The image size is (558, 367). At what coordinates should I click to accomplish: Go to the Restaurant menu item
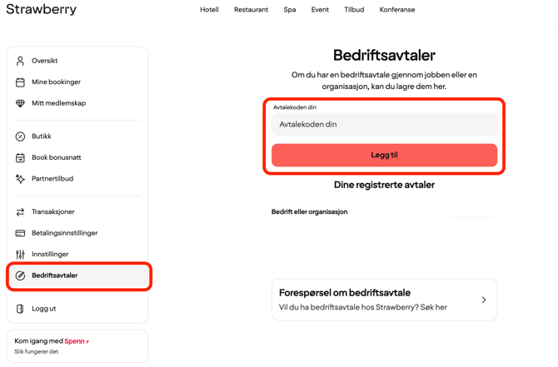tap(251, 10)
